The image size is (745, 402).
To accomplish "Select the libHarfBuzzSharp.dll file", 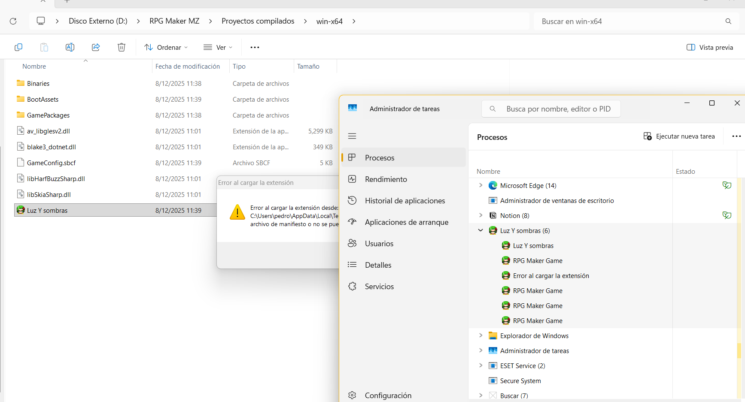I will (56, 178).
